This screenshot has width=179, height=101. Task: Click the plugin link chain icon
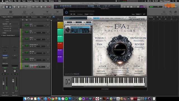(x=144, y=14)
